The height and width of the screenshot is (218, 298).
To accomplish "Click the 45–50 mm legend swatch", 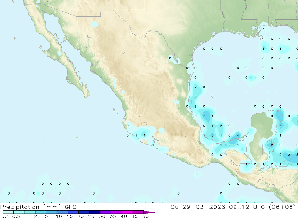I will 138,212.
